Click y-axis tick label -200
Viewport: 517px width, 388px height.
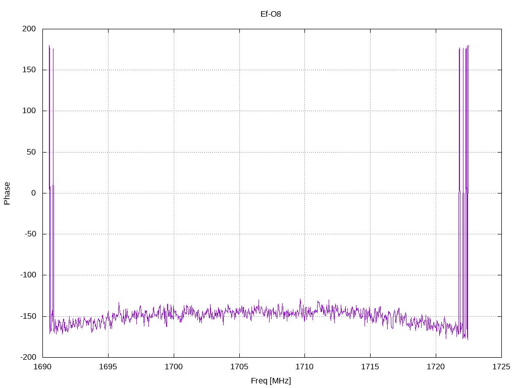(28, 357)
